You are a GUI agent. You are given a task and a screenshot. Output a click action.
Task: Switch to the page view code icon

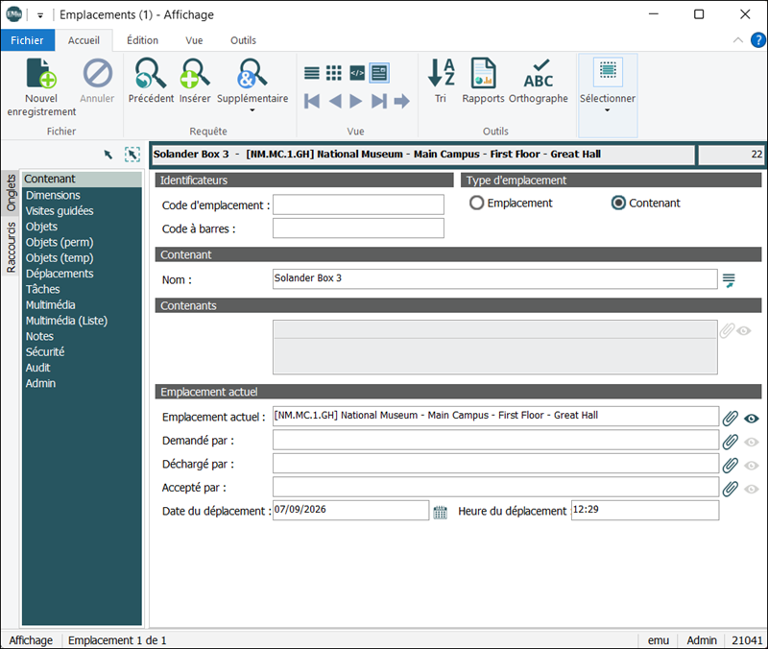[357, 73]
